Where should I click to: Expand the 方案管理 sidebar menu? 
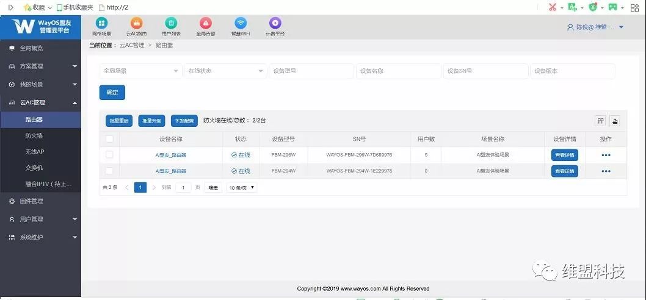40,66
